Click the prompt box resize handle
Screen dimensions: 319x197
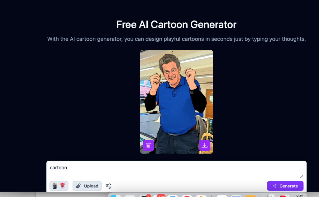pos(302,176)
